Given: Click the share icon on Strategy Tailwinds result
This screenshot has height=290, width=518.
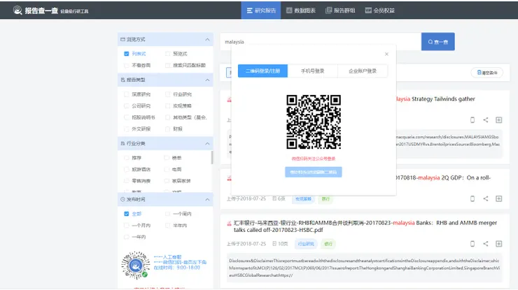Looking at the screenshot, I should click(x=486, y=120).
